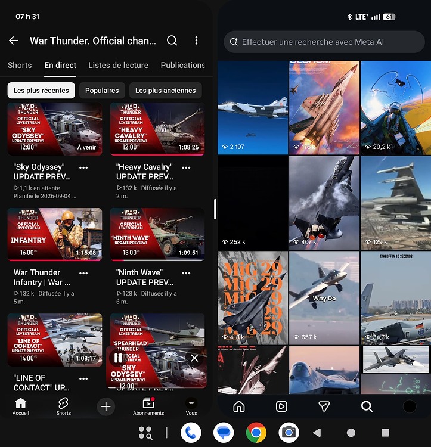The image size is (431, 447).
Task: Open search in the YouTube channel header
Action: (x=172, y=41)
